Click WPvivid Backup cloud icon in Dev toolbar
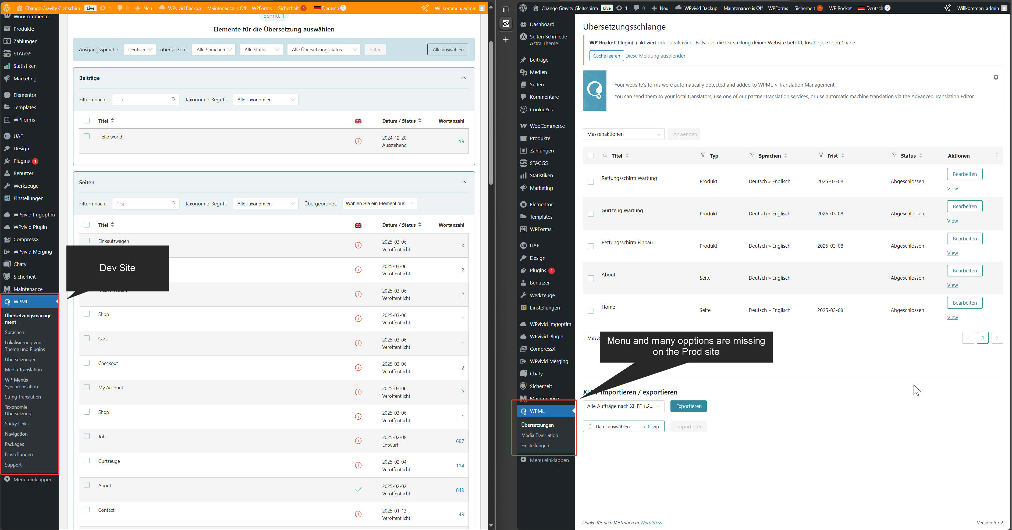1012x530 pixels. [161, 8]
